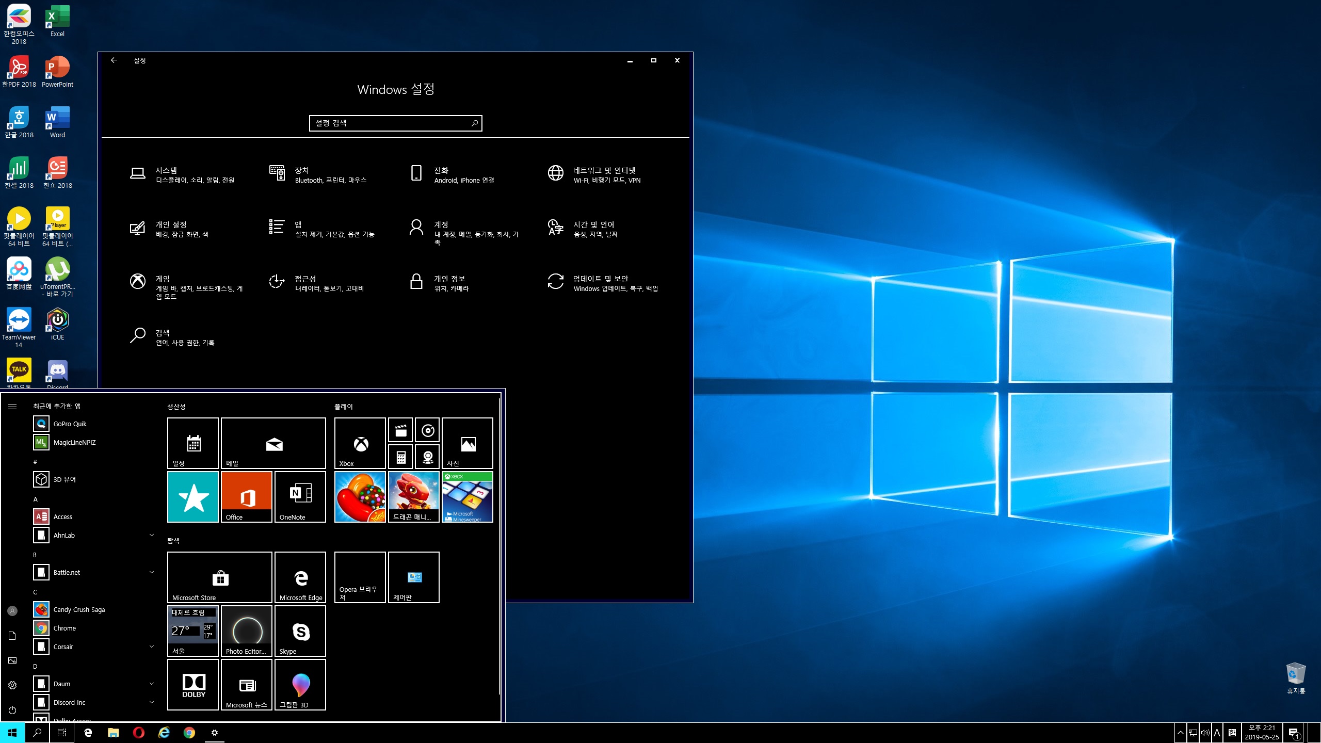Open the Seoul weather tile
This screenshot has height=743, width=1321.
193,631
